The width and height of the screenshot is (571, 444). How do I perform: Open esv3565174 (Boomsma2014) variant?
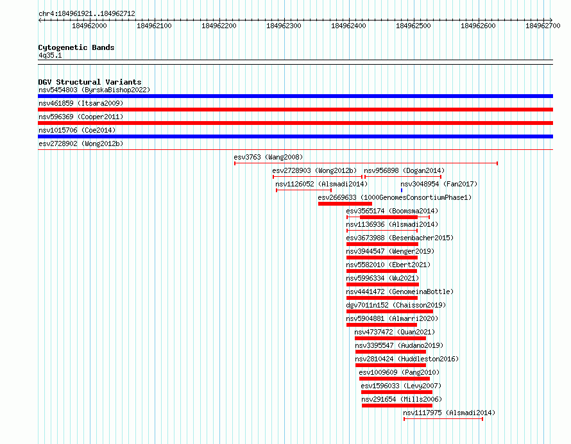[392, 211]
